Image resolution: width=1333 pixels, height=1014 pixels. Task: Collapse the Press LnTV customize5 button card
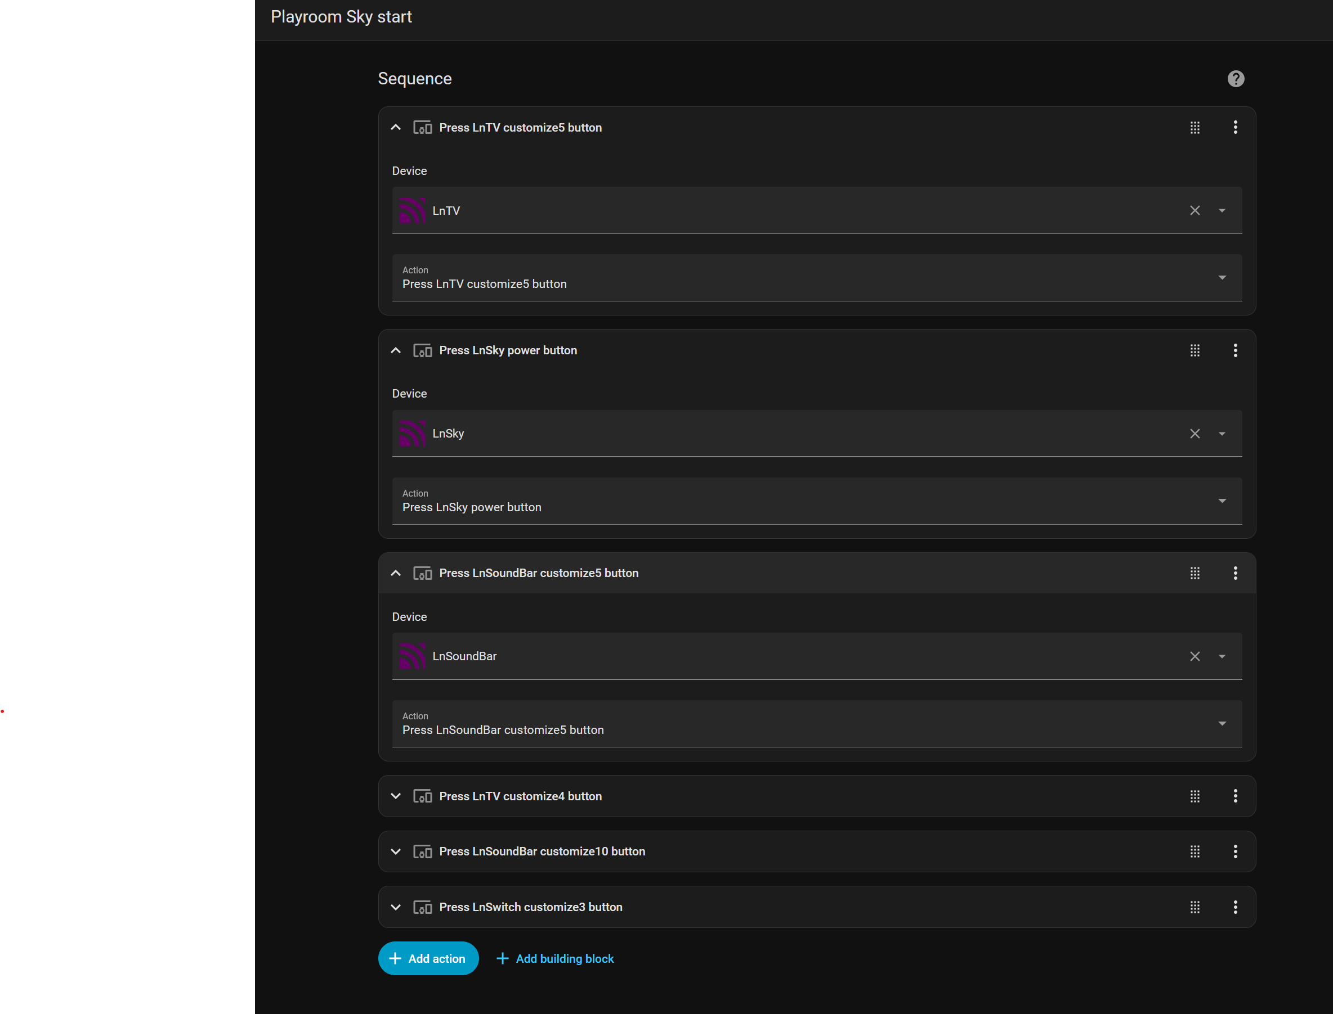(x=396, y=127)
